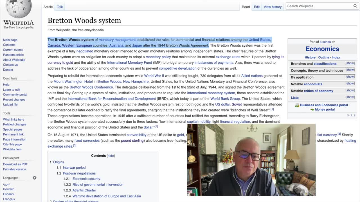Open Current events link

[13, 50]
